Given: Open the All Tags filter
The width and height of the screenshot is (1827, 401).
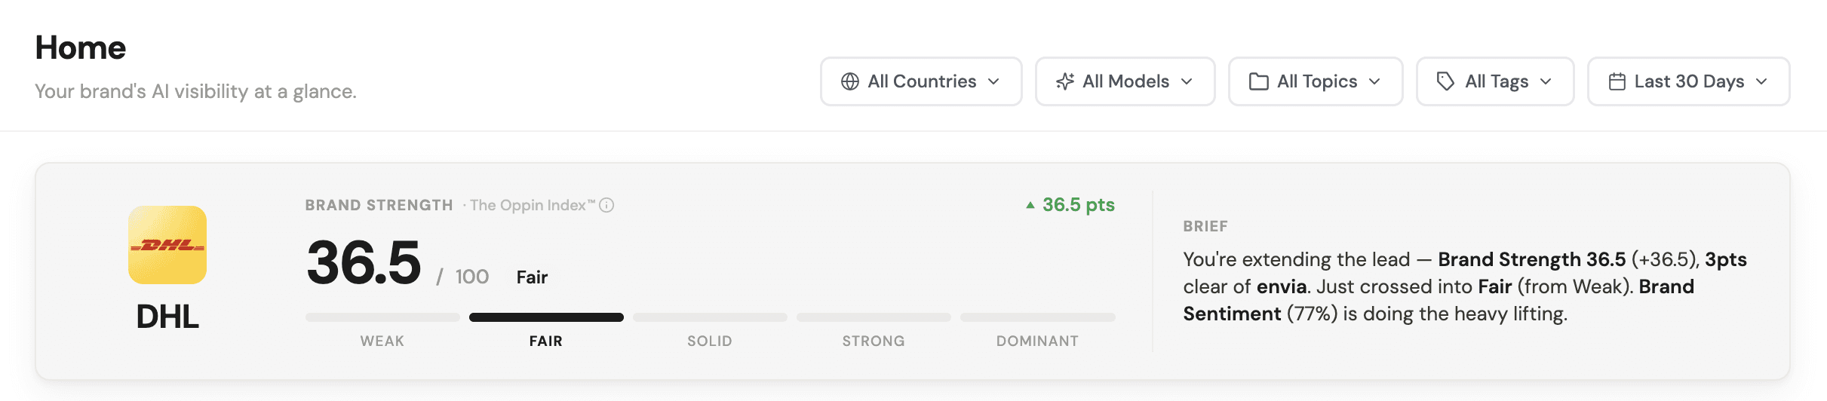Looking at the screenshot, I should [1495, 81].
